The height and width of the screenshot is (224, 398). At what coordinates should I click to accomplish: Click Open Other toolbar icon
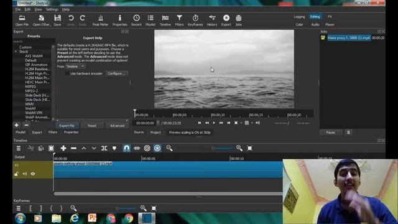42,21
